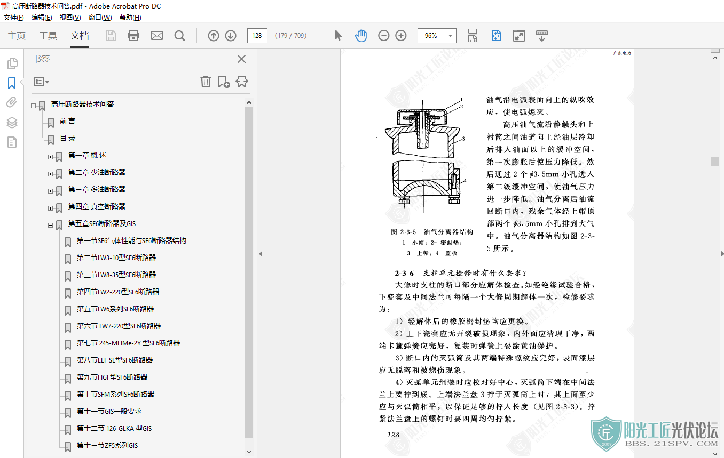Click bookmarks panel scroll up arrow

pyautogui.click(x=249, y=102)
